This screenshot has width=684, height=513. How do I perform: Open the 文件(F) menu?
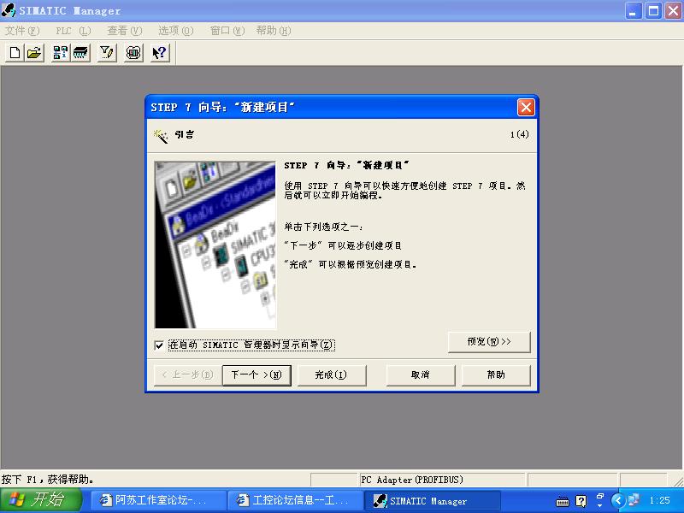[x=22, y=31]
